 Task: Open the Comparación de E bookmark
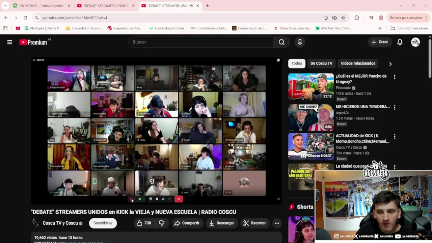click(250, 28)
